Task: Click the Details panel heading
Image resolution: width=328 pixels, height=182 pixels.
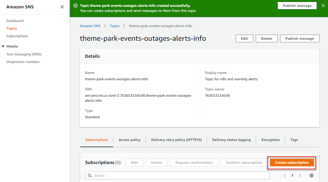Action: [x=92, y=56]
